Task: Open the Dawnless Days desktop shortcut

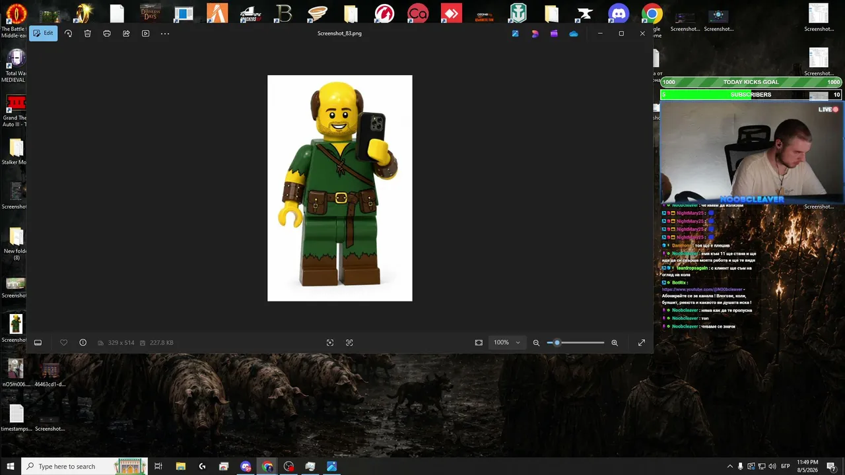Action: 151,13
